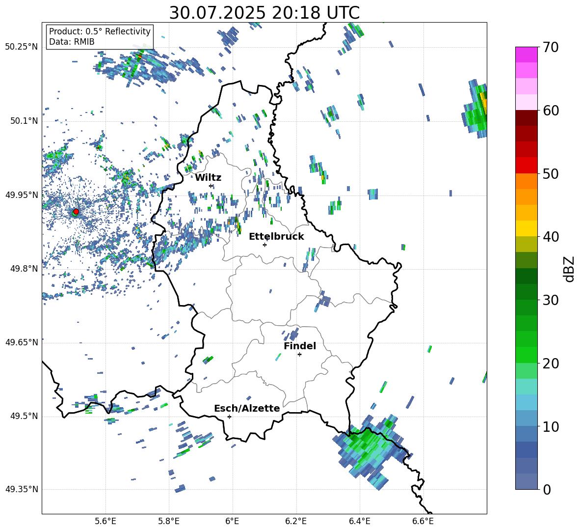The height and width of the screenshot is (531, 581).
Task: Click the cross marker below Findel
Action: (299, 355)
